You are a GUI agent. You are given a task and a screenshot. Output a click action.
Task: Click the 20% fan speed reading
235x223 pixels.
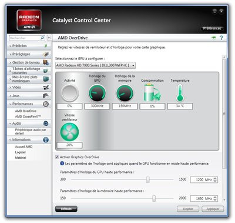tap(69, 145)
